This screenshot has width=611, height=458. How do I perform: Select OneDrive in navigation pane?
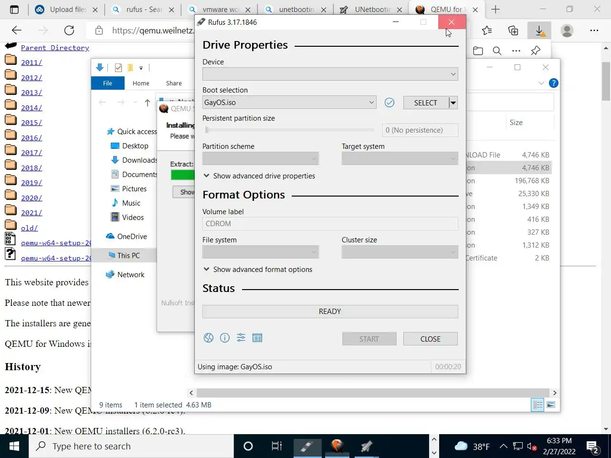[132, 236]
